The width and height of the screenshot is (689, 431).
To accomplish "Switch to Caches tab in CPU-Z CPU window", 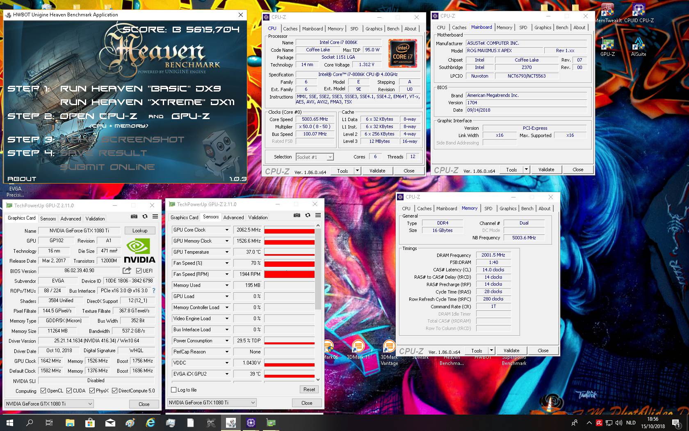I will pyautogui.click(x=290, y=29).
